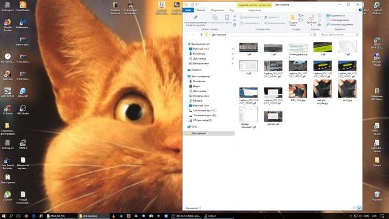Select the green 3.gif thumbnail
The height and width of the screenshot is (219, 389).
pyautogui.click(x=323, y=47)
